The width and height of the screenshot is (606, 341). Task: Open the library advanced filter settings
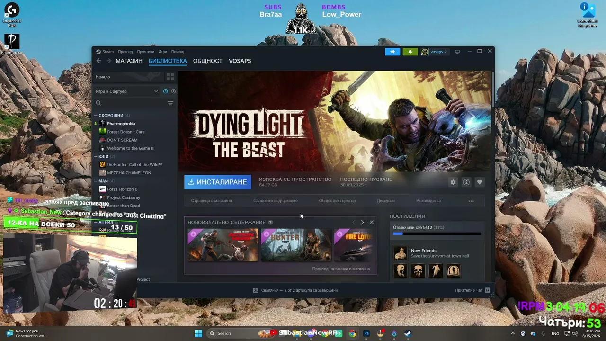[x=170, y=103]
